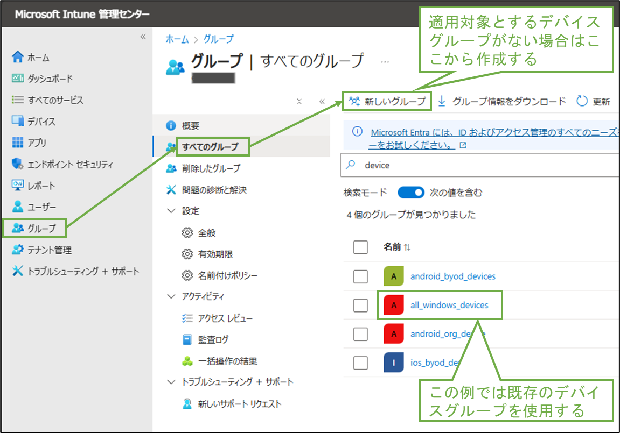Click green avatar of android_byod_devices

coord(393,276)
